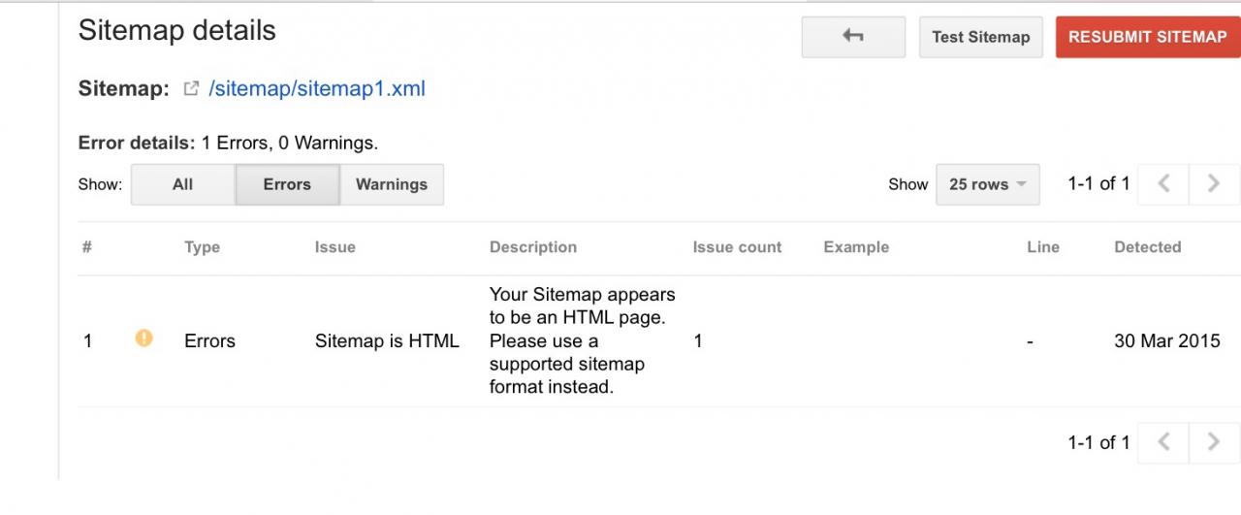Screen dimensions: 1241x515
Task: Click the Issue column header
Action: point(334,247)
